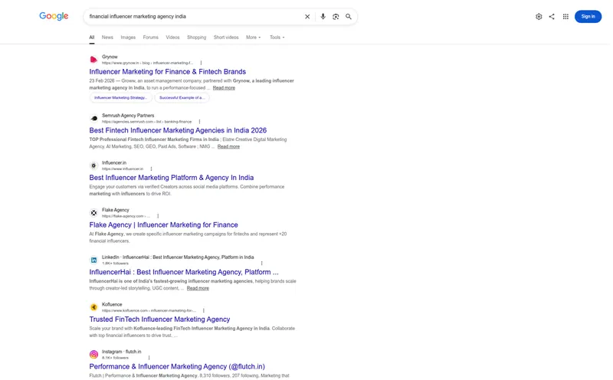Image resolution: width=613 pixels, height=380 pixels.
Task: Click the Sign in button
Action: (588, 16)
